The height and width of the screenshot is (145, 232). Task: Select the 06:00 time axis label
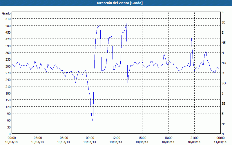[x=64, y=138]
